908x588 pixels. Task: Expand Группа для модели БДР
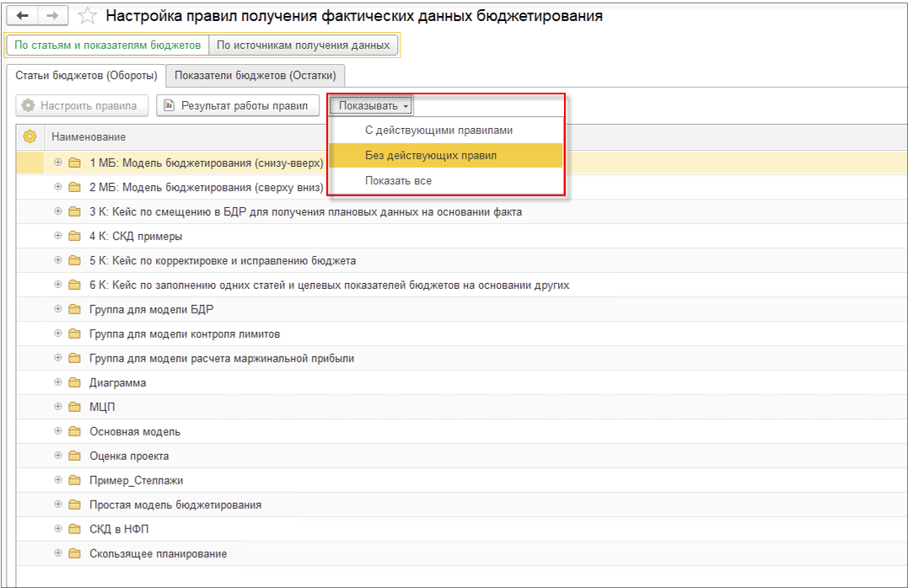58,309
